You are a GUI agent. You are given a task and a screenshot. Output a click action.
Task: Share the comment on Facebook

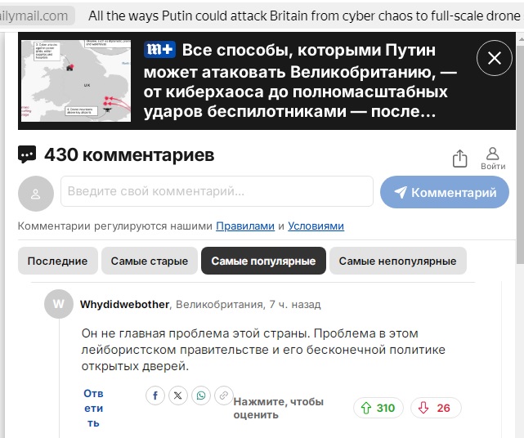tap(155, 396)
